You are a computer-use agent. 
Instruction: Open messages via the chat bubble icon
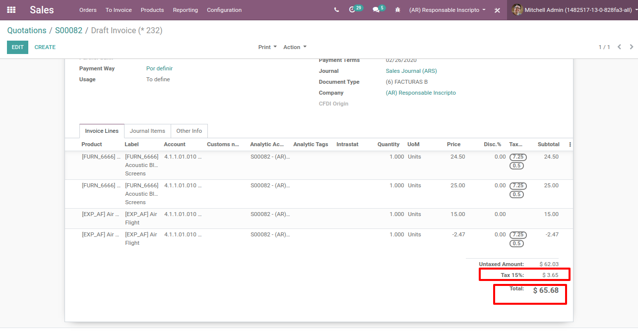tap(376, 10)
